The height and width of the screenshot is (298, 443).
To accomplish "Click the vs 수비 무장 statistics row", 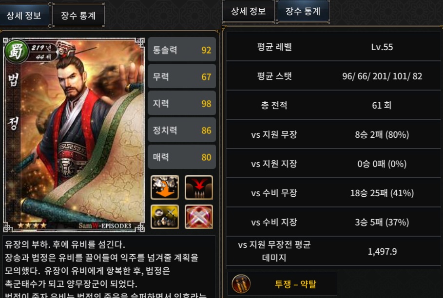I will click(333, 193).
